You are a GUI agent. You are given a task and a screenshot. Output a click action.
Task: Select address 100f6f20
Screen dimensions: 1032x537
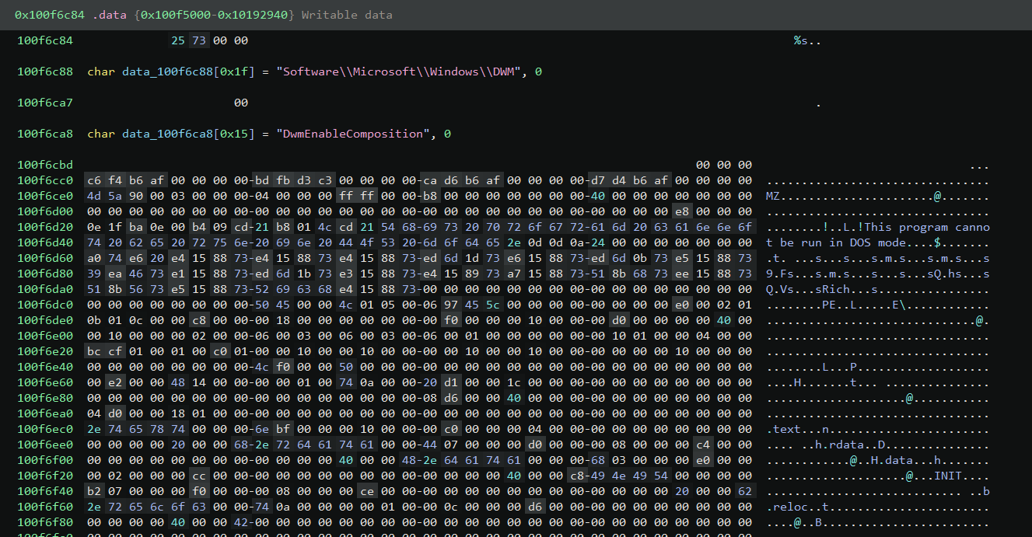(x=45, y=476)
